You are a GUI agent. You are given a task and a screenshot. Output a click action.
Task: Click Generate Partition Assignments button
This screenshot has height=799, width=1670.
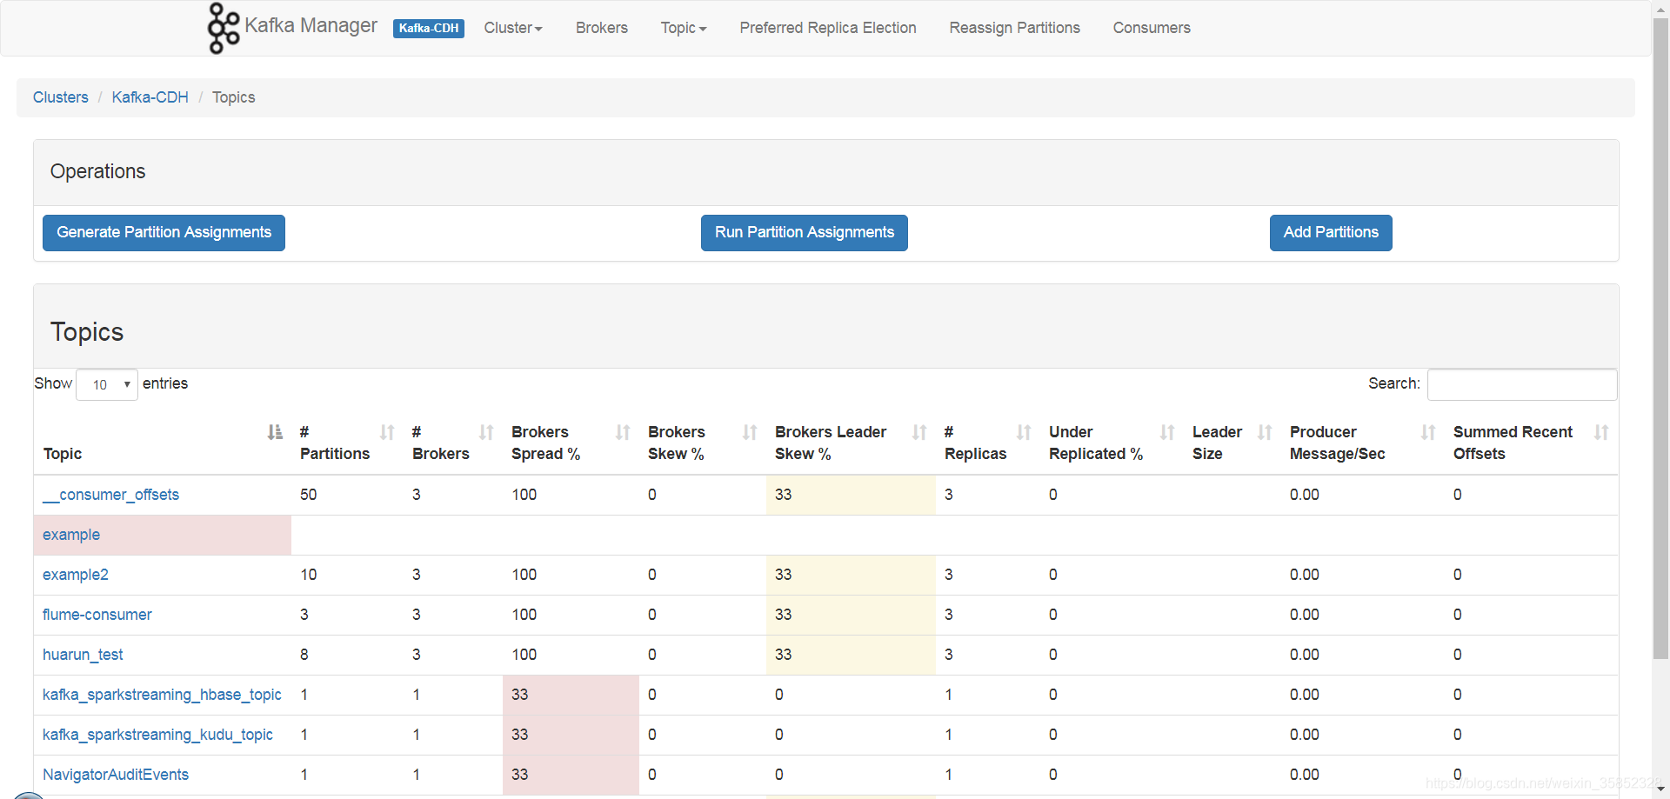[164, 233]
